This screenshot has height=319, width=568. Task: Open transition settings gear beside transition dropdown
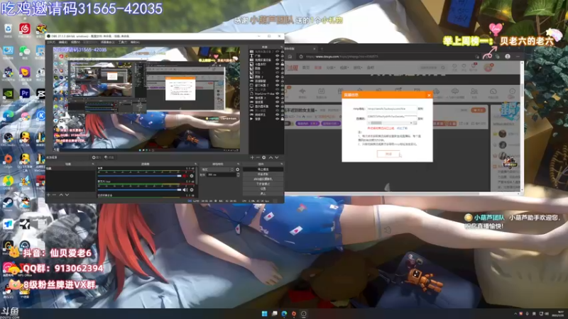click(x=238, y=169)
